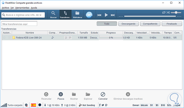Sort by Tiempo column header
184x108 pixels.
point(168,33)
